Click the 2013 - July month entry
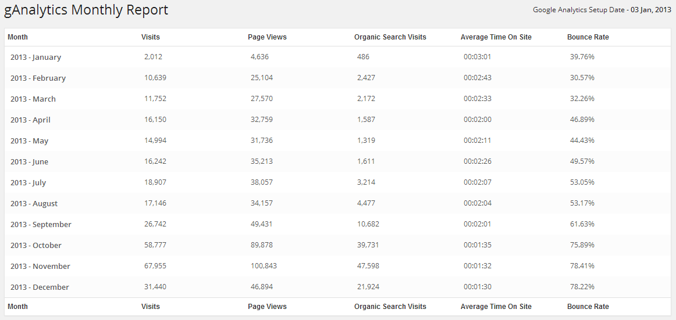The image size is (676, 320). [28, 183]
